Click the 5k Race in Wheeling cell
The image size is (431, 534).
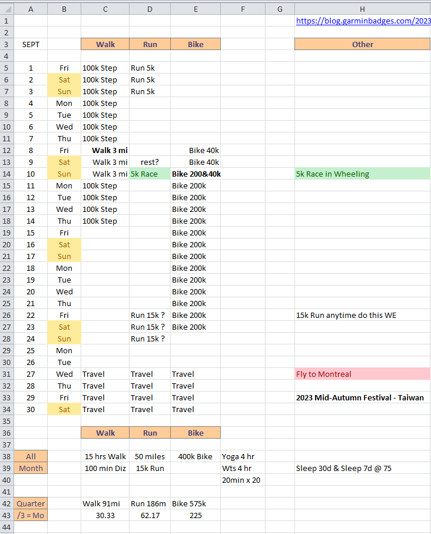[x=362, y=174]
